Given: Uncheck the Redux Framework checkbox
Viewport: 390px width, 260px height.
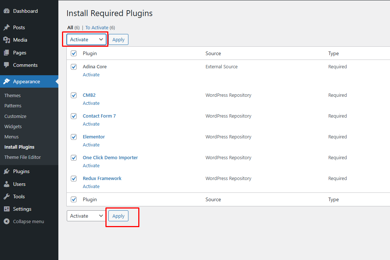Looking at the screenshot, I should (74, 179).
